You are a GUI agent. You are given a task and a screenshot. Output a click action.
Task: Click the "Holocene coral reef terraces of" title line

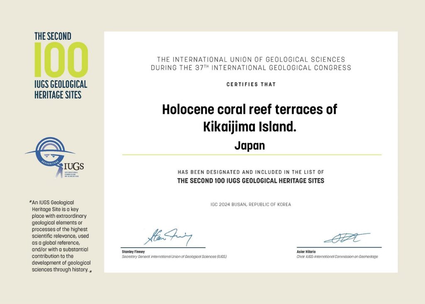249,109
